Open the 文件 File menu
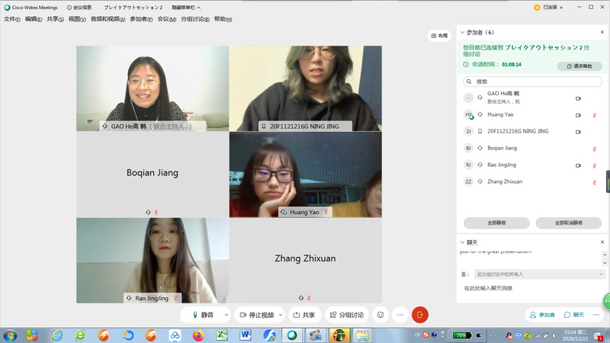 point(11,19)
